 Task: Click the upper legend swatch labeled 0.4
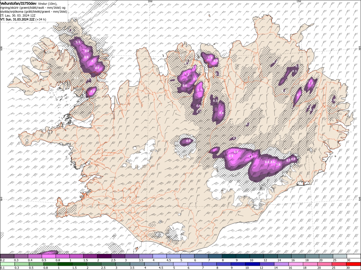coord(35,256)
